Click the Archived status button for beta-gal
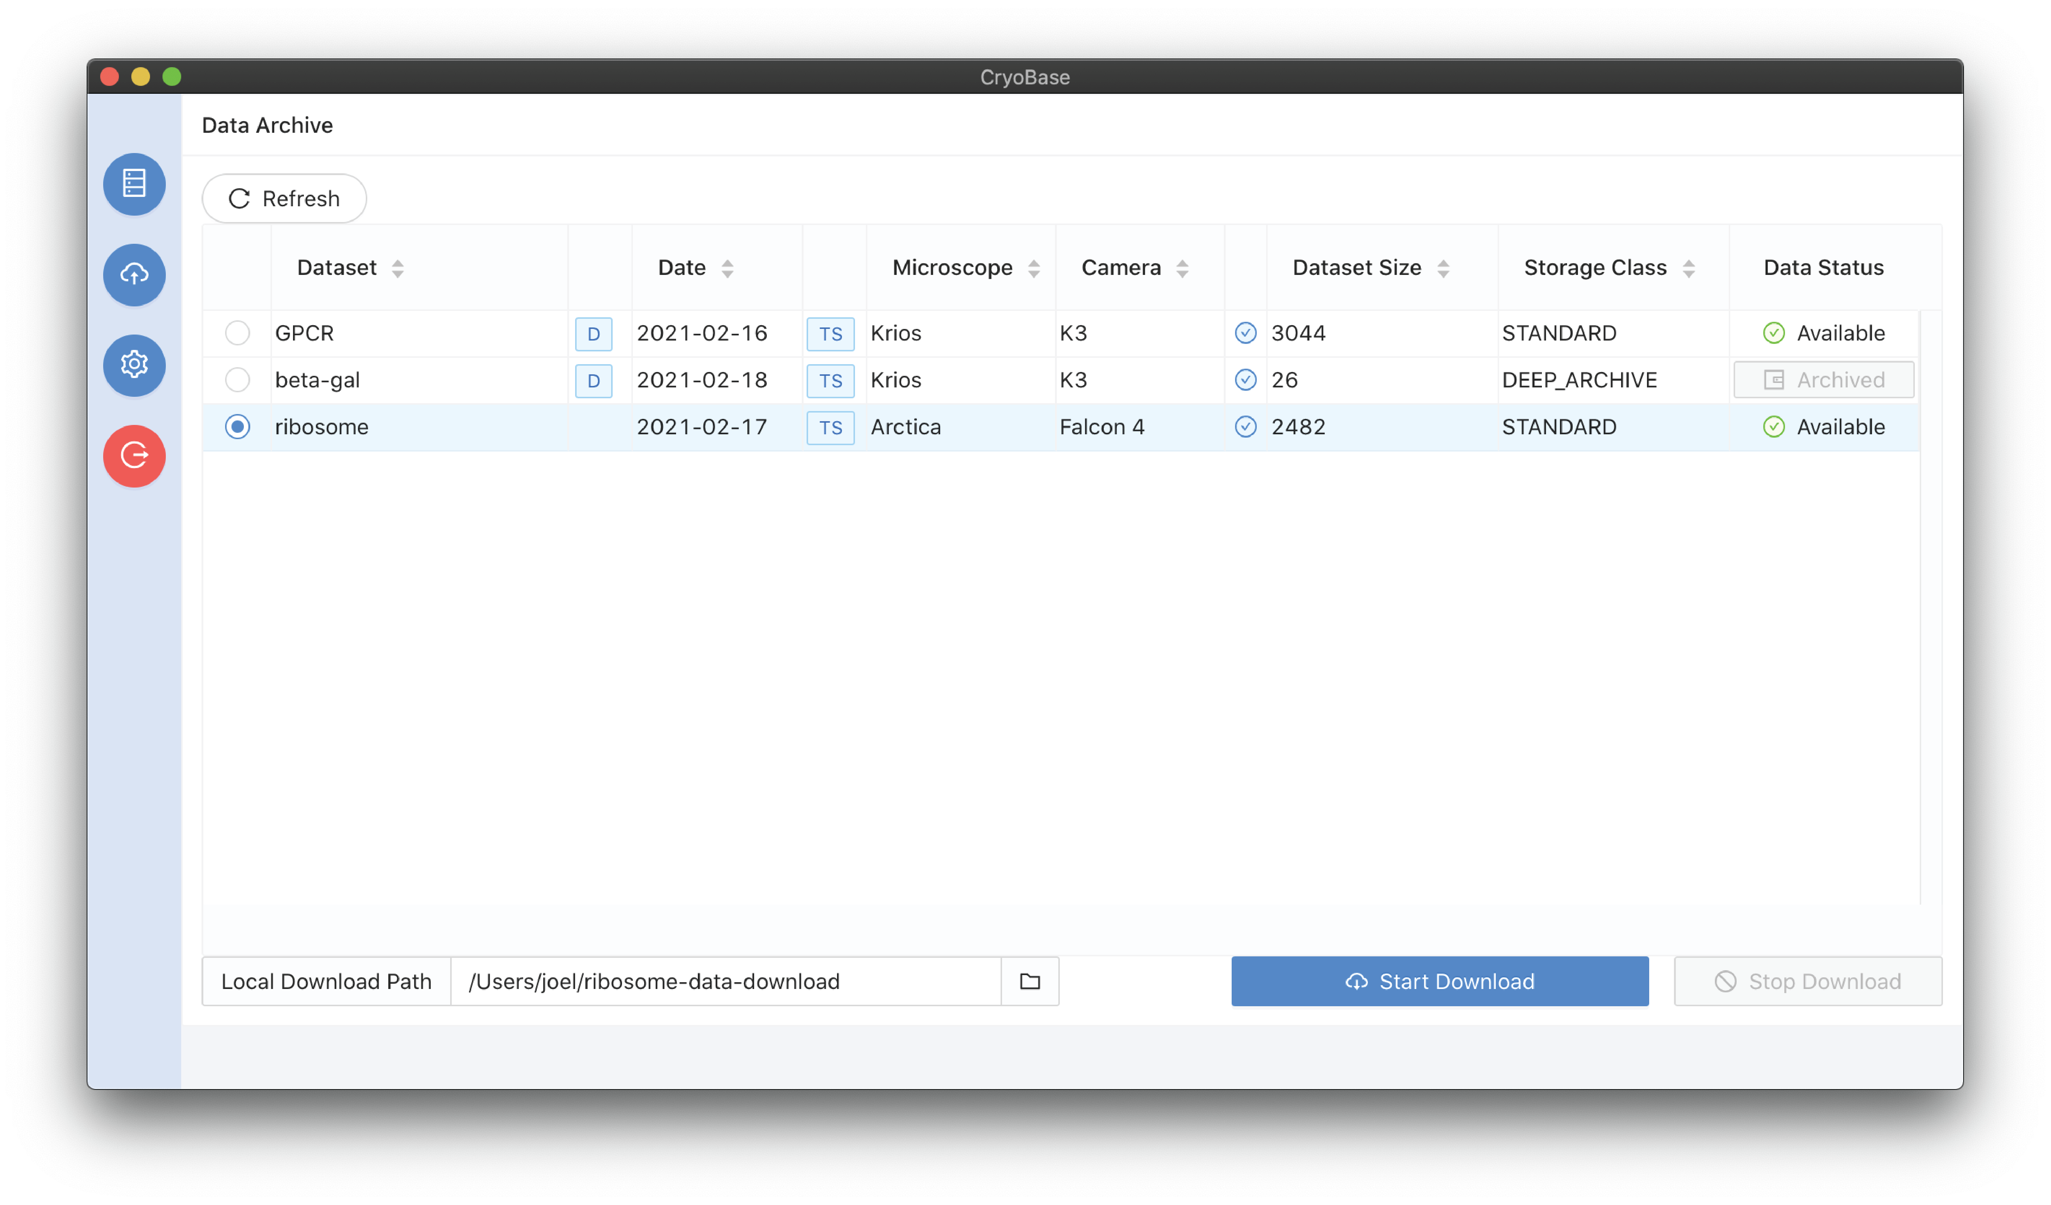The height and width of the screenshot is (1205, 2051). [x=1823, y=380]
